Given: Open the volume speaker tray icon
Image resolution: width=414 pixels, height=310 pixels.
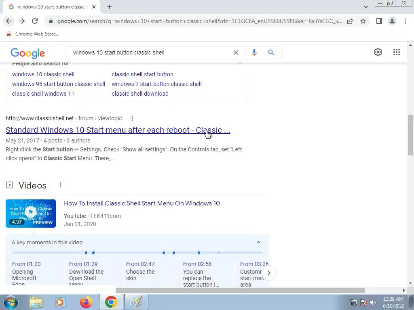Looking at the screenshot, I should coord(373,302).
